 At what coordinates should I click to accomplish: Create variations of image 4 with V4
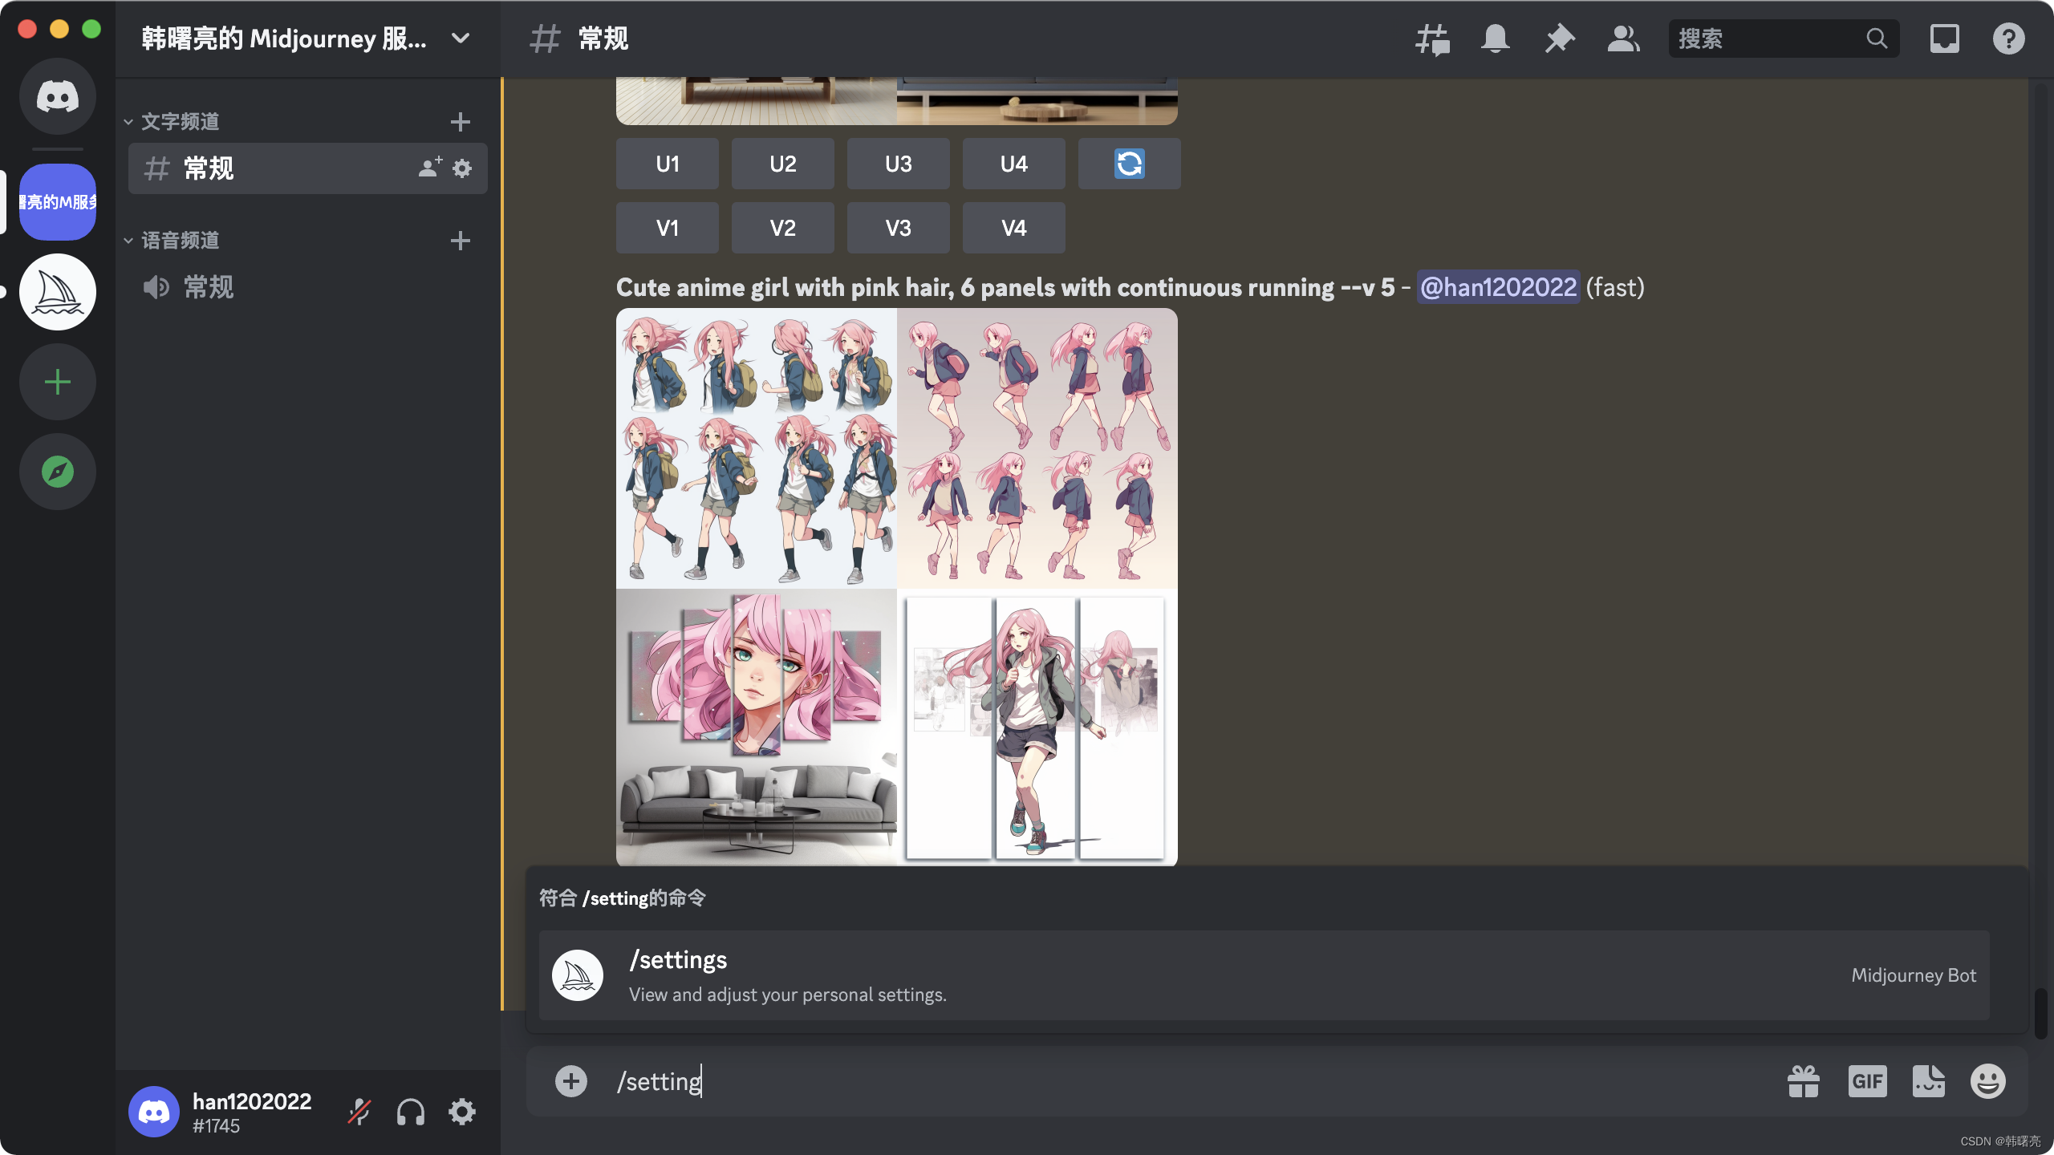click(x=1014, y=228)
